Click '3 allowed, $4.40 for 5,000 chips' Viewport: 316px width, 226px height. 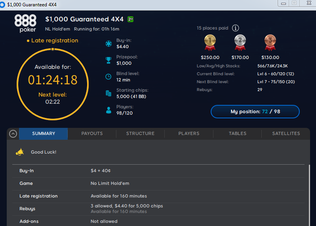127,206
